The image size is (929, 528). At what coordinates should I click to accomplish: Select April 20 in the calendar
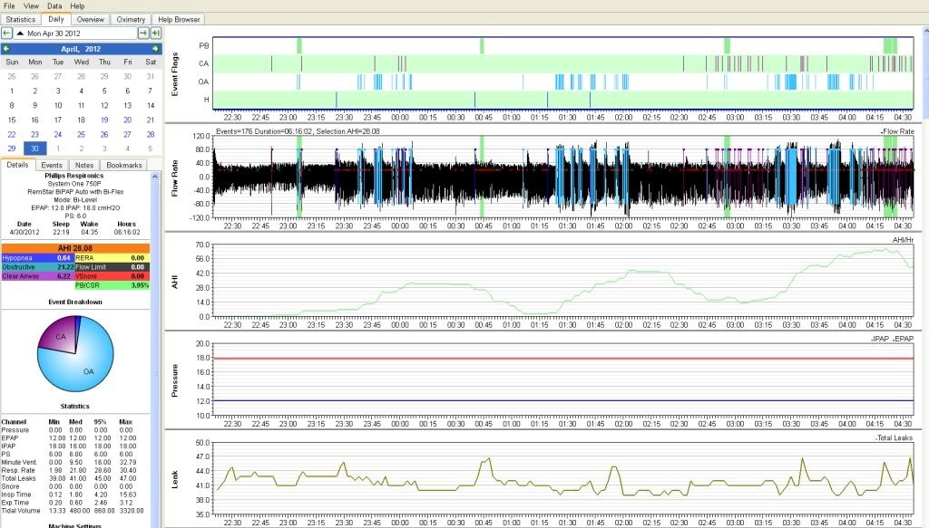127,120
